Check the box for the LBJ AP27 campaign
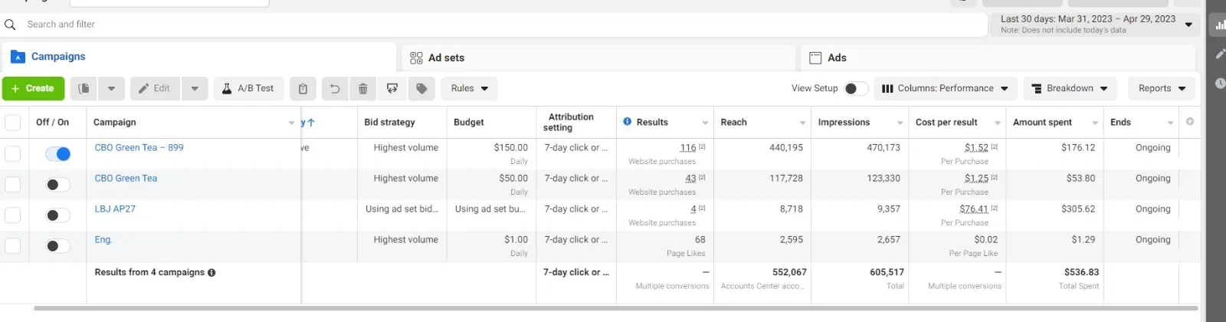 click(x=13, y=215)
